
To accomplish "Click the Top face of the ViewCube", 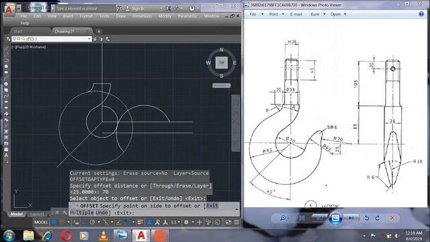I will click(221, 63).
